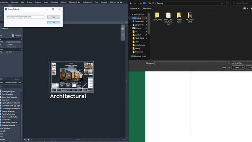Viewport: 252px width, 142px height.
Task: Select Door Schedule in the project browser
Action: click(7, 94)
